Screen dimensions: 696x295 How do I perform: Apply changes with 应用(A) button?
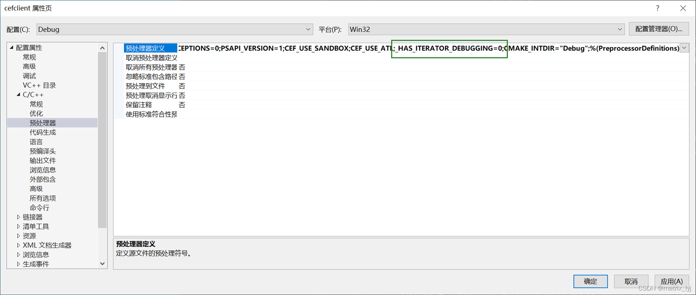(672, 281)
